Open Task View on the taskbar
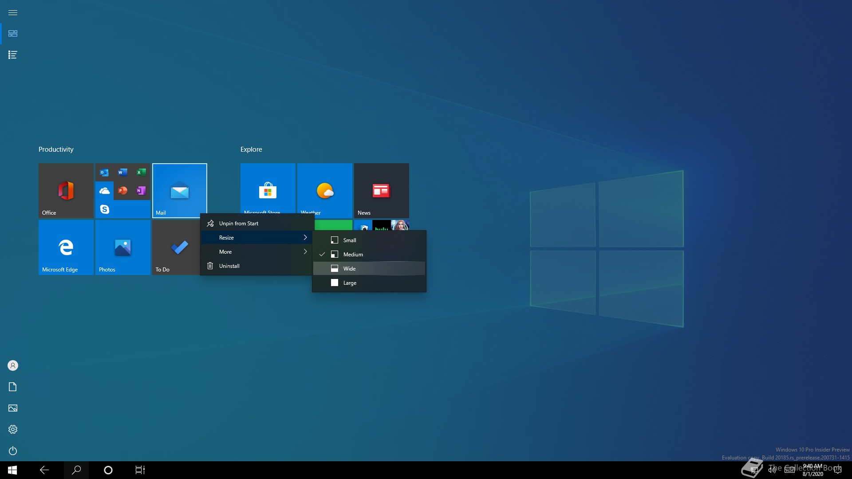Screen dimensions: 852x479 (x=140, y=470)
